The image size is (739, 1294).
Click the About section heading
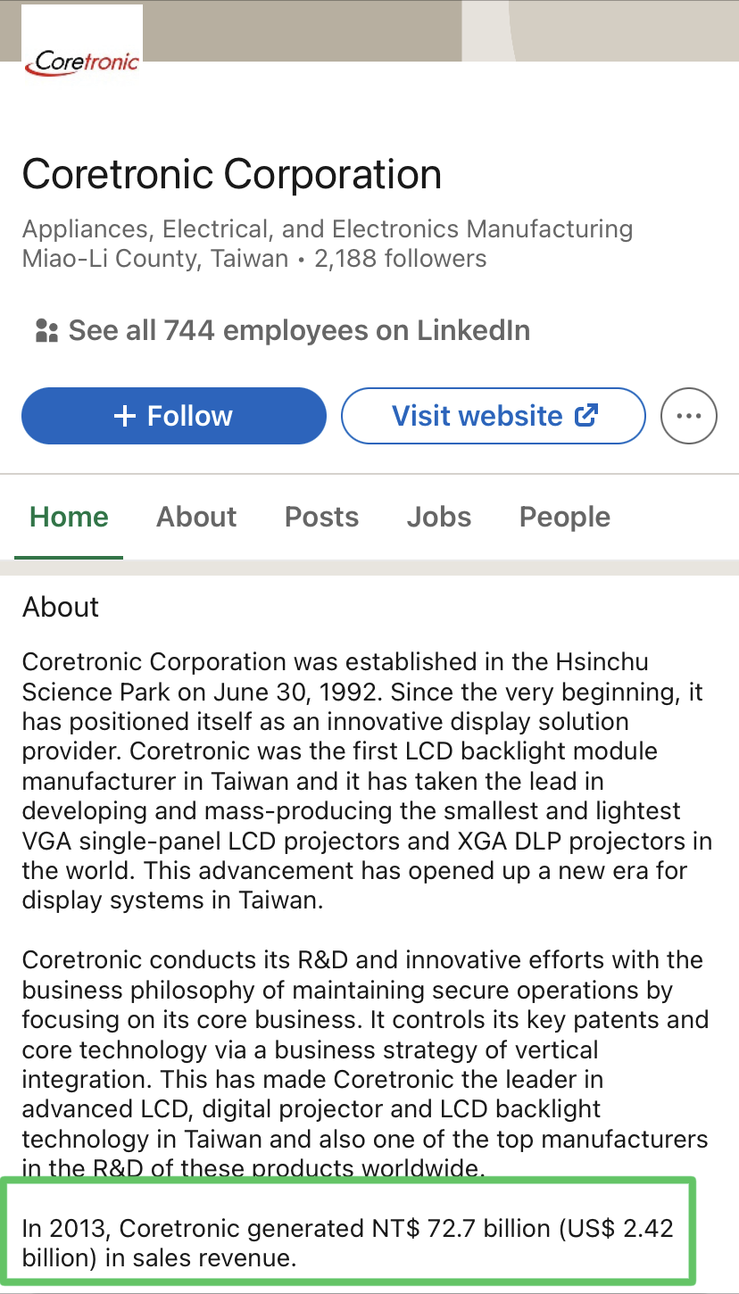(61, 607)
